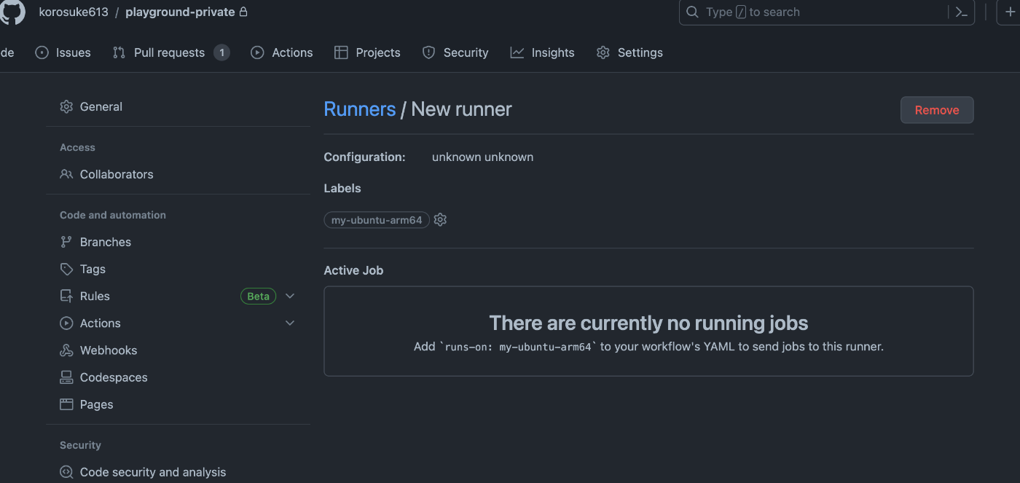
Task: Click the 'Active Job' heading
Action: [353, 270]
